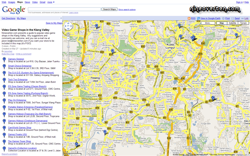Click the pan control compass on map

(x=68, y=26)
